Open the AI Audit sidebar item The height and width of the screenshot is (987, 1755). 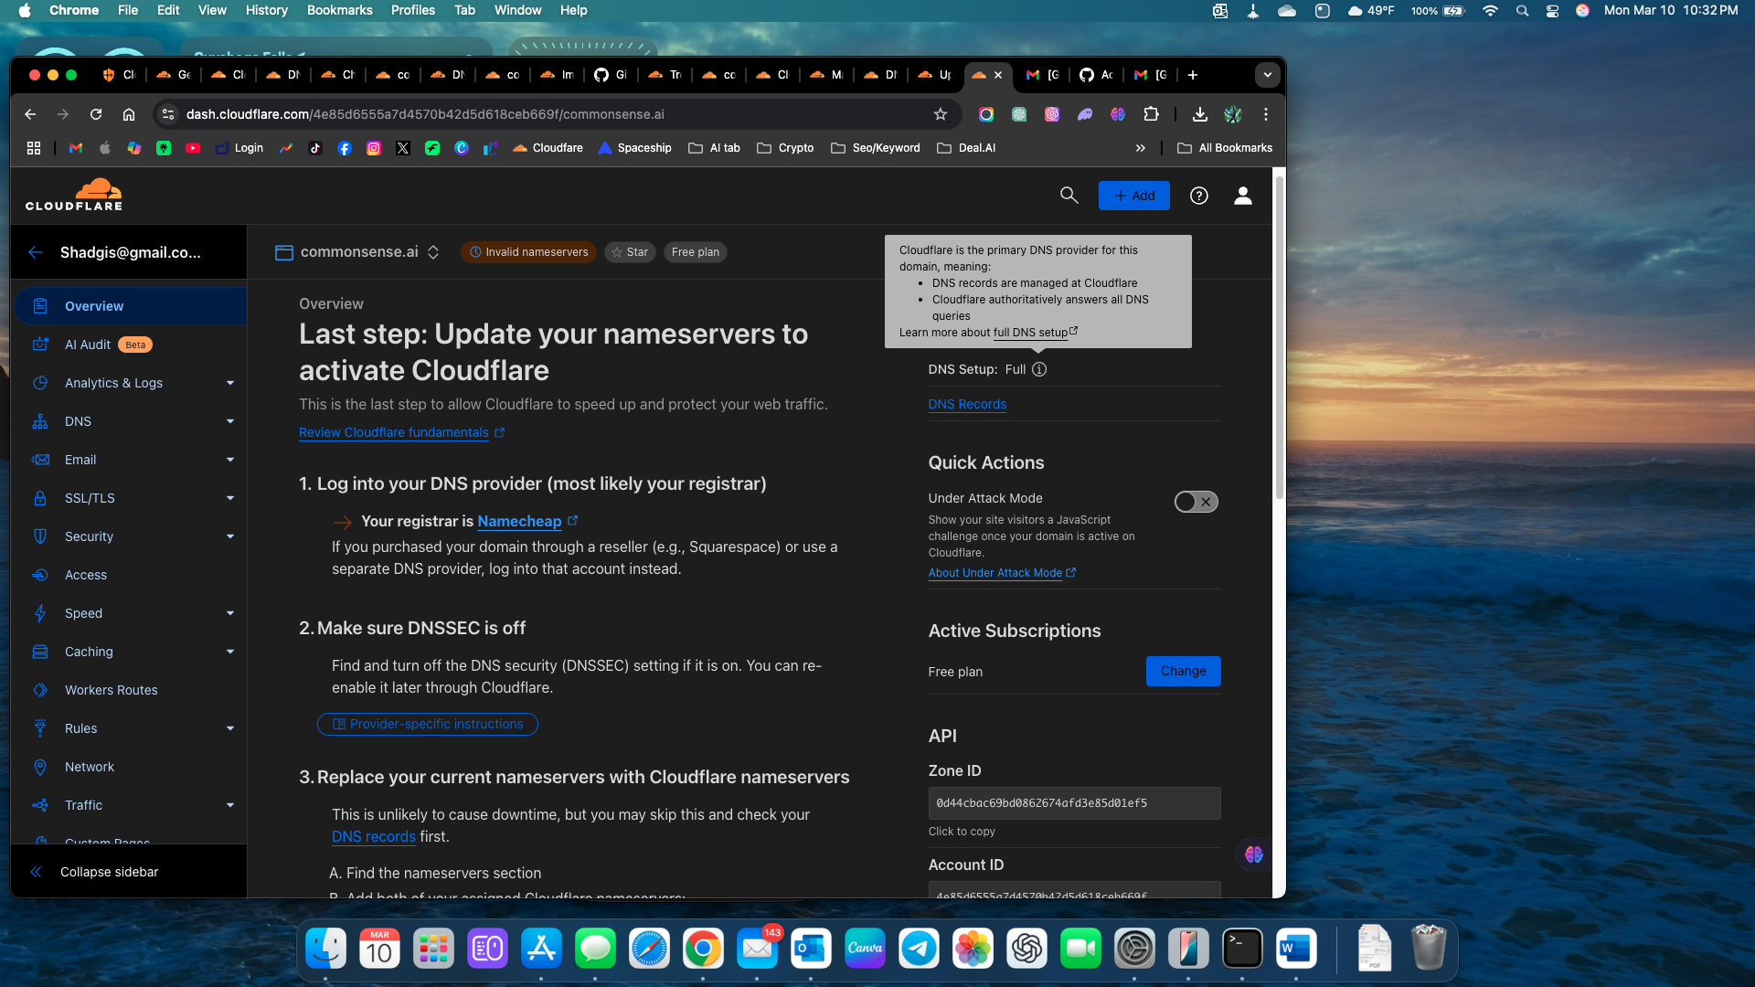point(88,345)
